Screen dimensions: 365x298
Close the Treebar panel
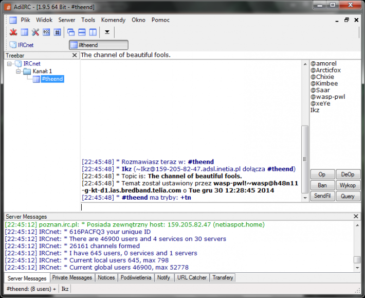75,55
